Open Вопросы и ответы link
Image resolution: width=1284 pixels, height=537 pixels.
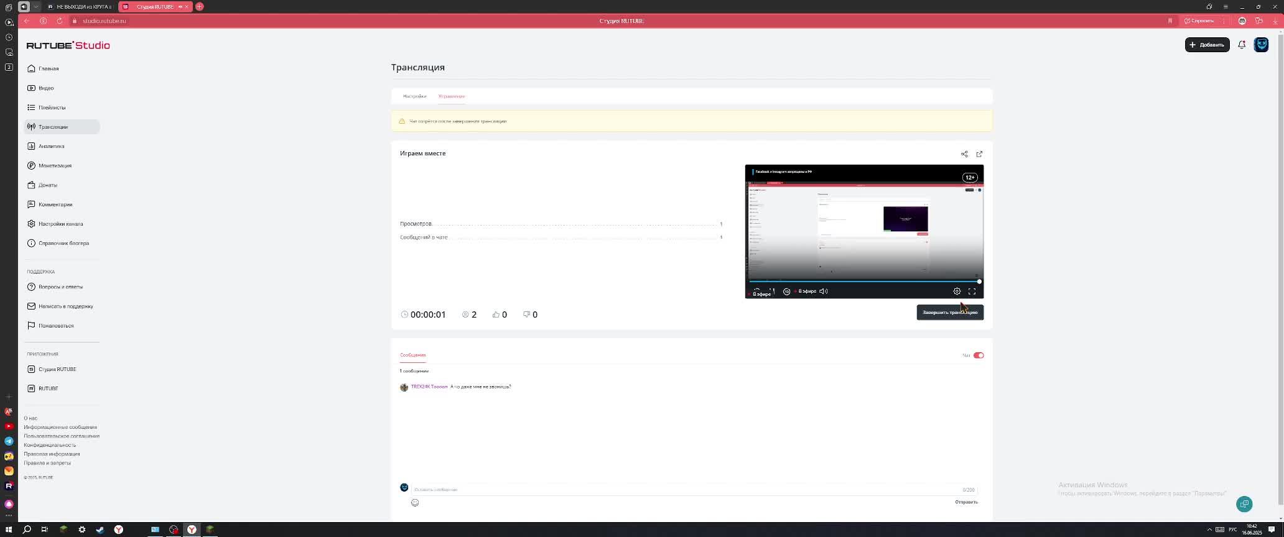coord(62,287)
